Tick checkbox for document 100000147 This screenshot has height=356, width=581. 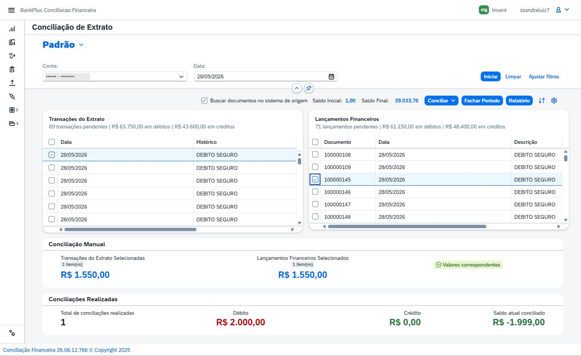315,204
